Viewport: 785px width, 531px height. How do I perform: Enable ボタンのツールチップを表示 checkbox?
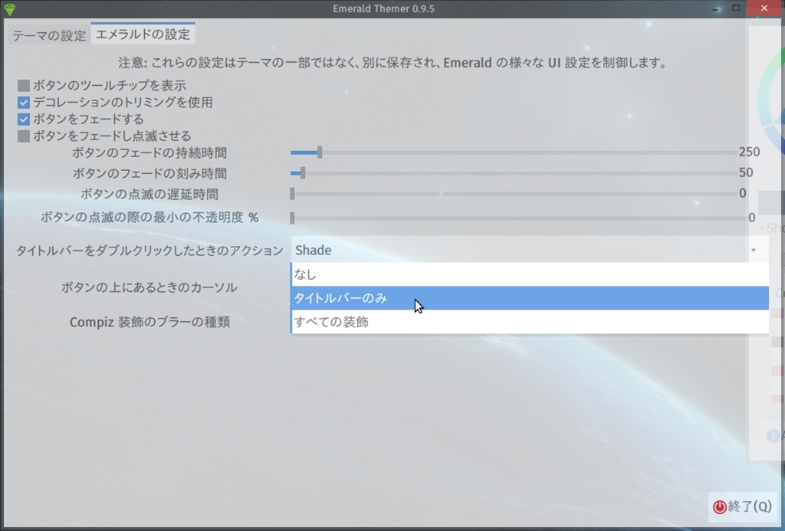[24, 86]
